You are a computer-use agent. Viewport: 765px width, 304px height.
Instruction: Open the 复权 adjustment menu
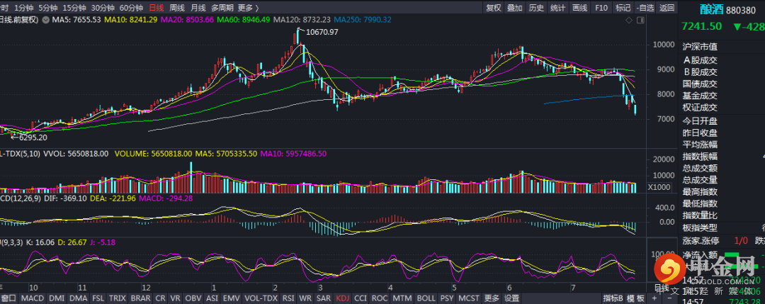[x=494, y=8]
